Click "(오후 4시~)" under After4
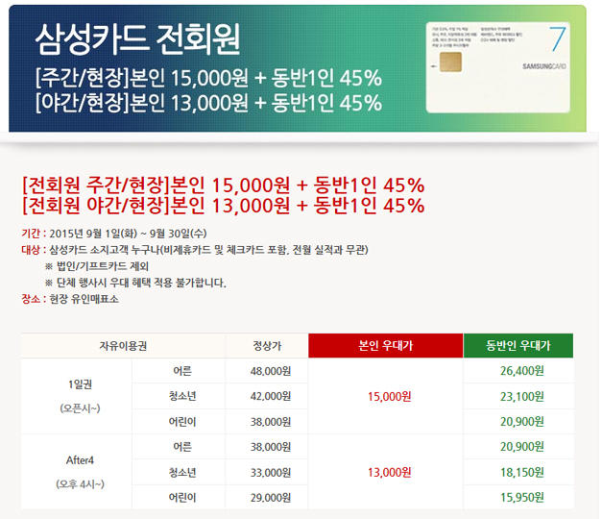The image size is (602, 519). (x=80, y=483)
